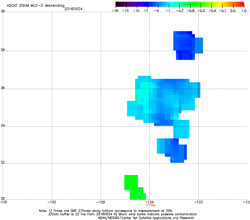Screen dimensions: 250x220
Task: Click the colorbar label '-4'
Action: [x=156, y=11]
